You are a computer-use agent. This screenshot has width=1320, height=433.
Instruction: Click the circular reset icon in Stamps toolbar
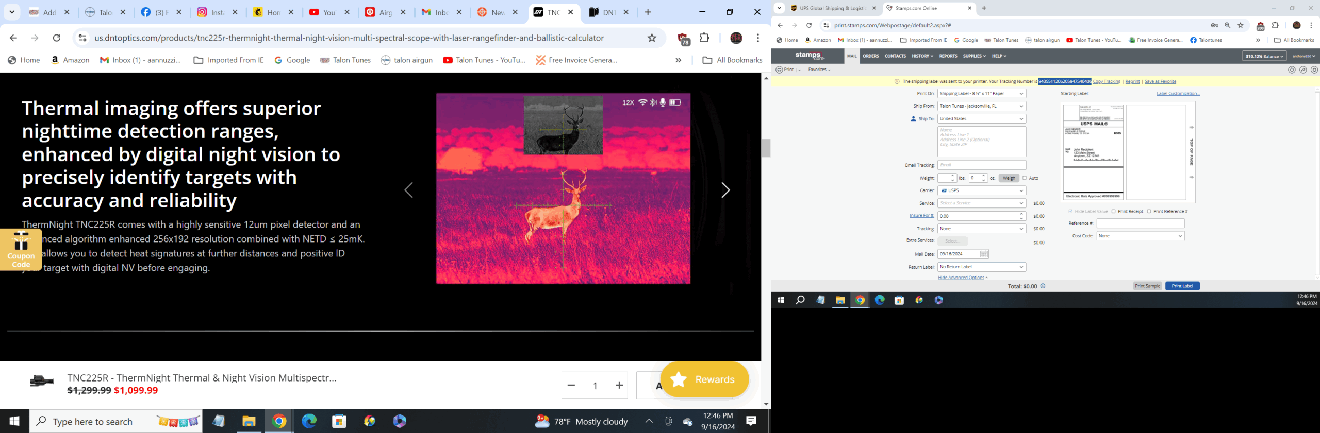coord(1292,70)
